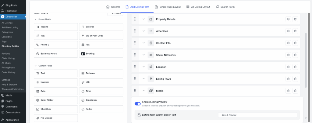Image resolution: width=312 pixels, height=123 pixels.
Task: Add the Color Picker custom field
Action: (x=56, y=100)
